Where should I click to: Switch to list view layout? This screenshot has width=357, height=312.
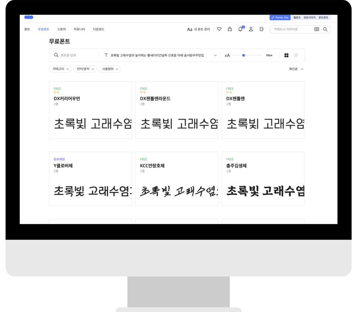tap(296, 55)
